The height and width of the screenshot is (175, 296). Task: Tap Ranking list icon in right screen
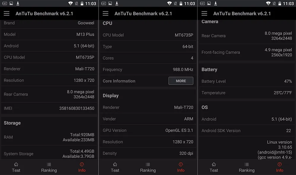(x=247, y=164)
